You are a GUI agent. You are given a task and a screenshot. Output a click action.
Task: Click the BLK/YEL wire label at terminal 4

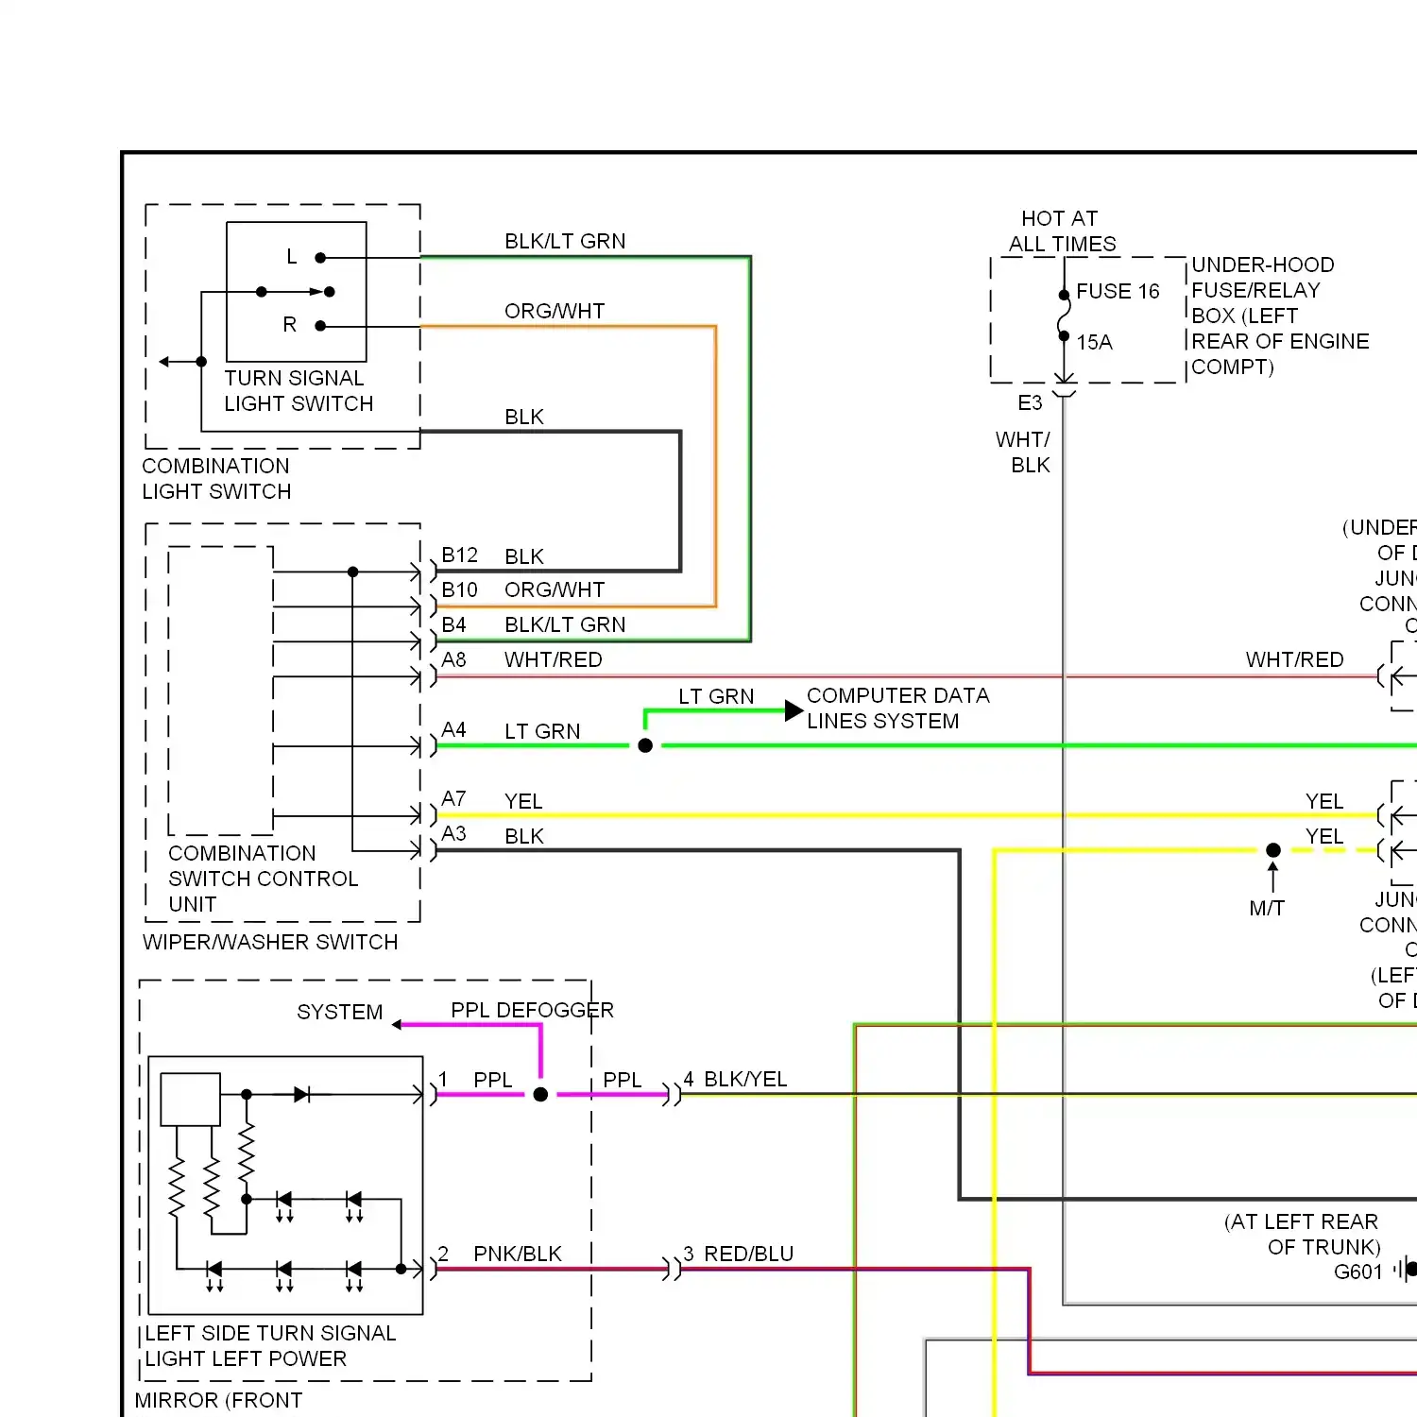pyautogui.click(x=745, y=1079)
